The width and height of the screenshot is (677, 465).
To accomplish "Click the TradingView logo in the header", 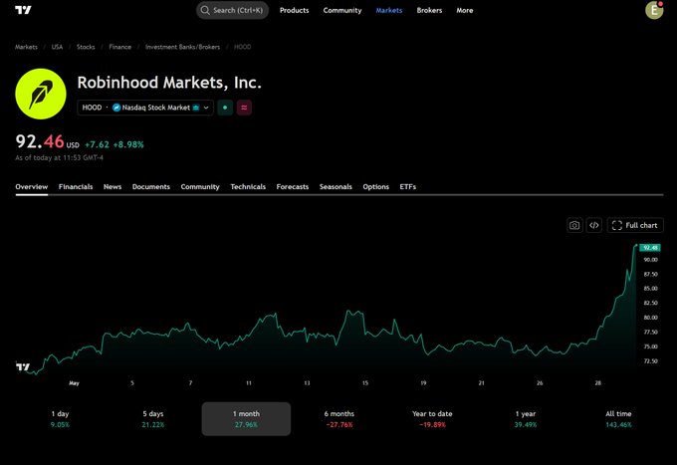I will coord(23,10).
